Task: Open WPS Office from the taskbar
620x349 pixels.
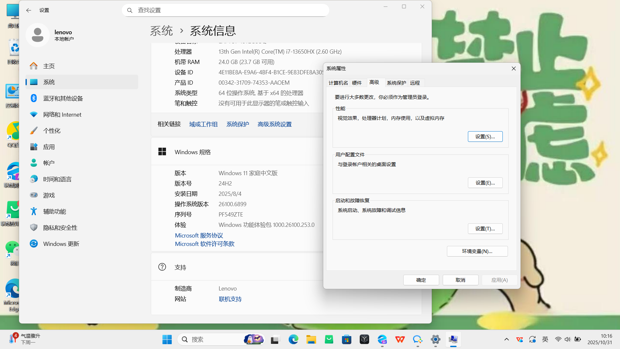Action: (400, 339)
